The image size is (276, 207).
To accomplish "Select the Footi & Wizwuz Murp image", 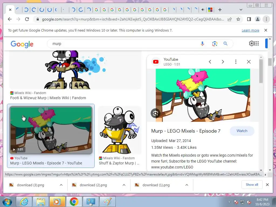I will click(x=75, y=70).
